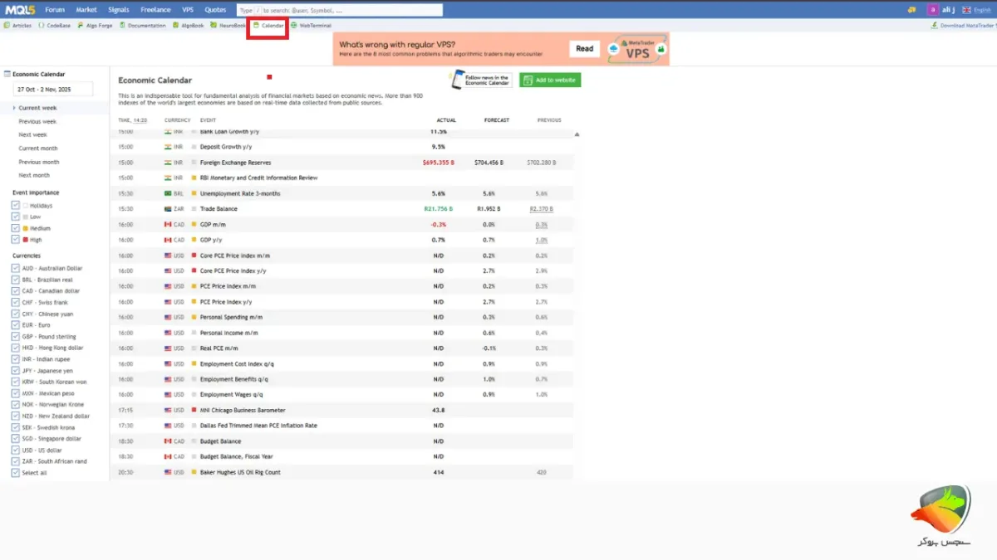Click Brazil flag on Unemployment Rate 3-months row
Screen dimensions: 997x560
coord(168,193)
